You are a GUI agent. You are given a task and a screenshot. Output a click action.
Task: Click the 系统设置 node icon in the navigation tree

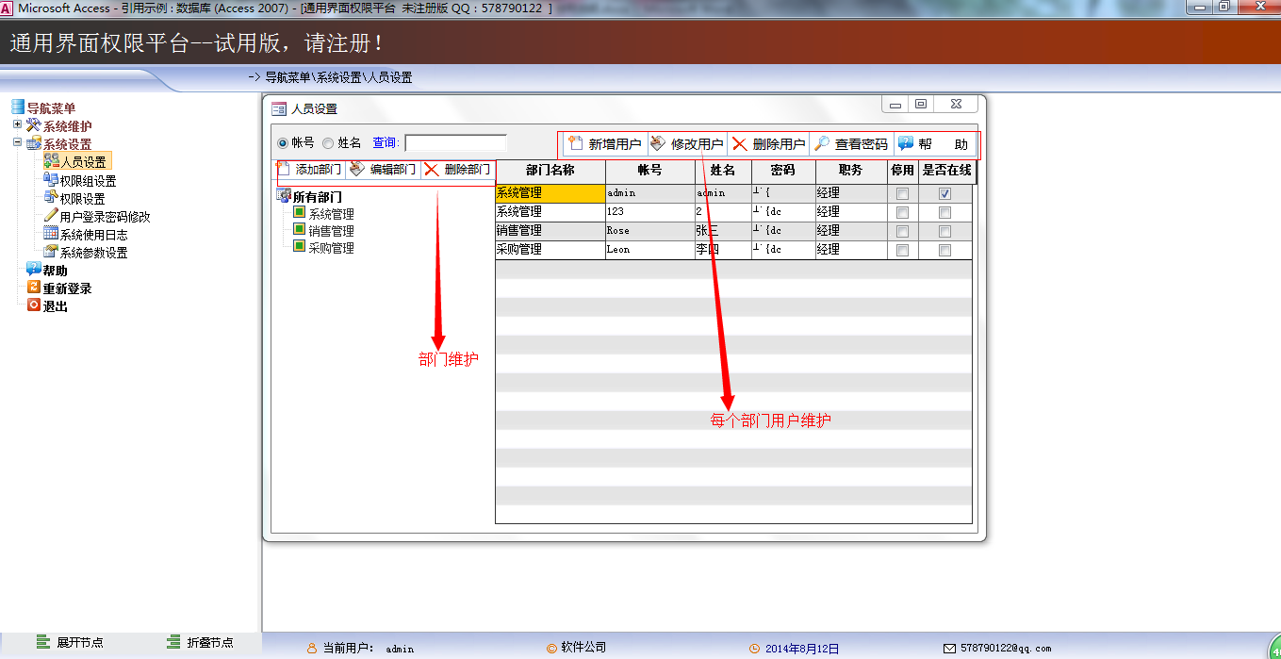pyautogui.click(x=34, y=143)
